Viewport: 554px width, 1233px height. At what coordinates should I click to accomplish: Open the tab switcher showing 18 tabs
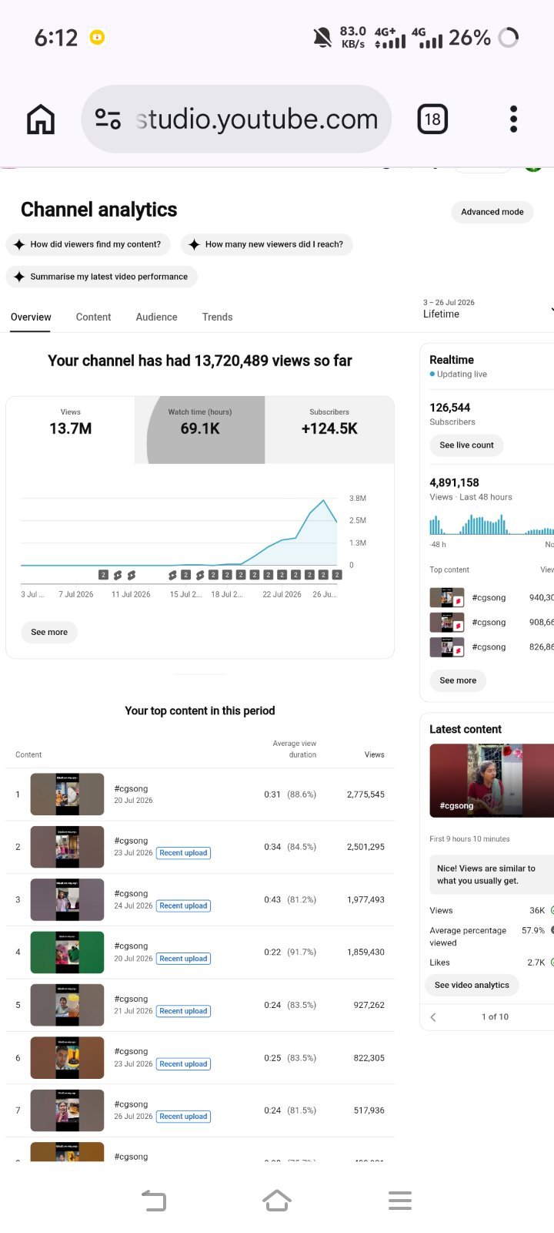432,119
